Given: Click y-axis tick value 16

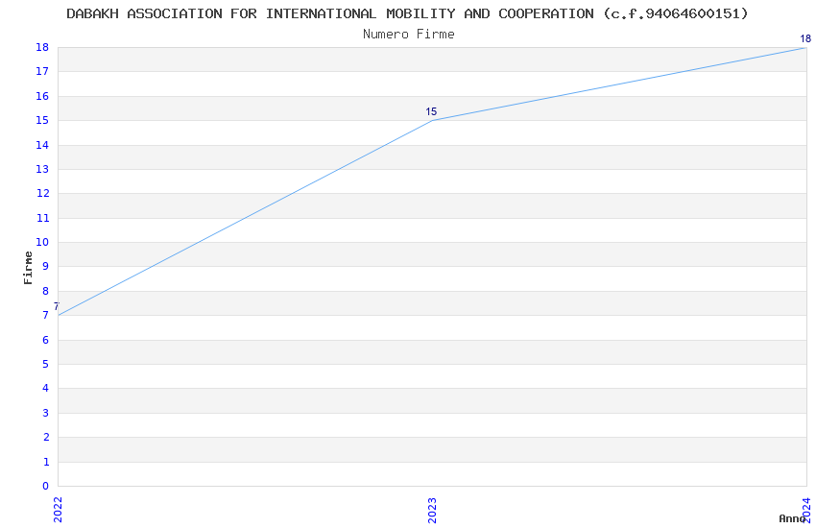Looking at the screenshot, I should (x=42, y=96).
